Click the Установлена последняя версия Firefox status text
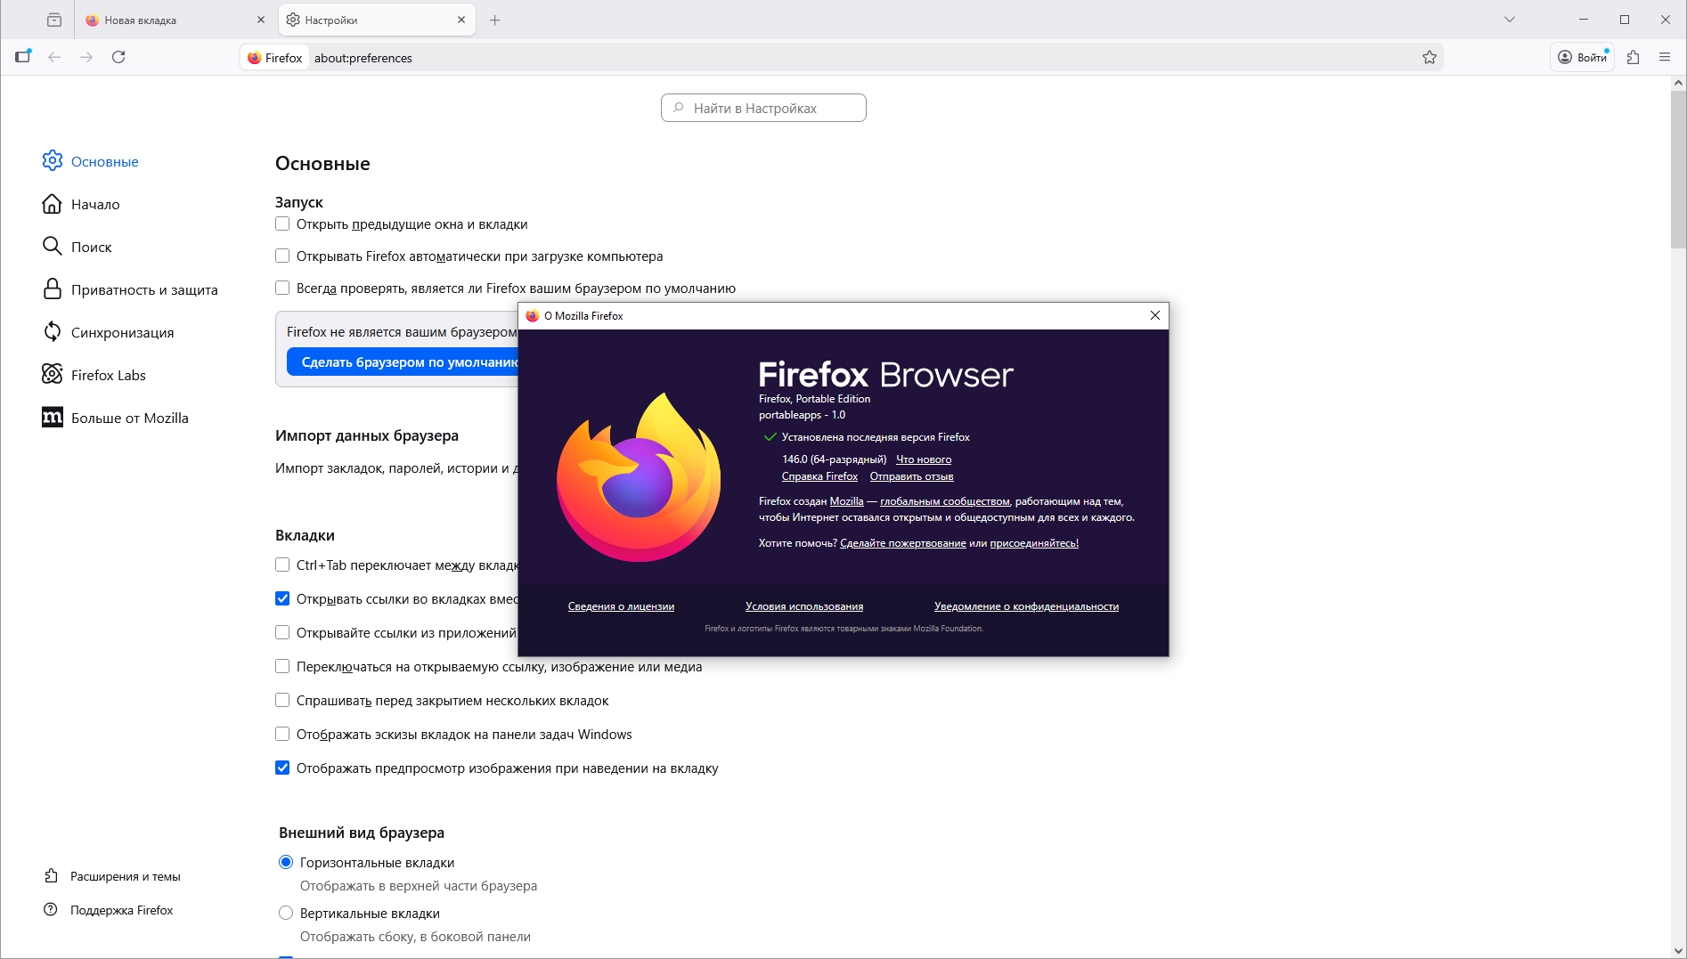The width and height of the screenshot is (1687, 959). pyautogui.click(x=876, y=437)
